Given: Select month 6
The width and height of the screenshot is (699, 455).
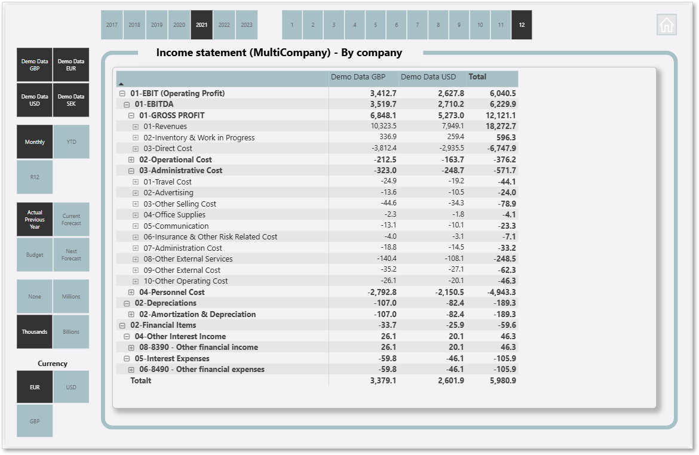Looking at the screenshot, I should 396,25.
